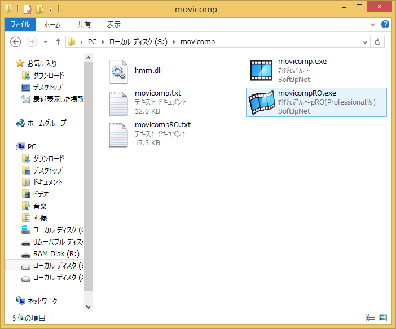Open the Share (共有) ribbon tab
The height and width of the screenshot is (329, 396).
(x=84, y=24)
